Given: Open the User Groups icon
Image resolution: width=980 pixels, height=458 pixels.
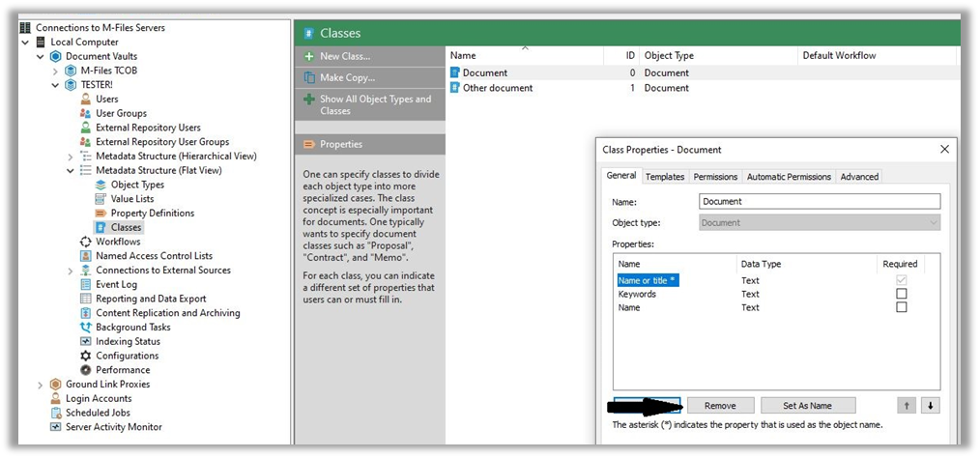Looking at the screenshot, I should click(x=86, y=113).
